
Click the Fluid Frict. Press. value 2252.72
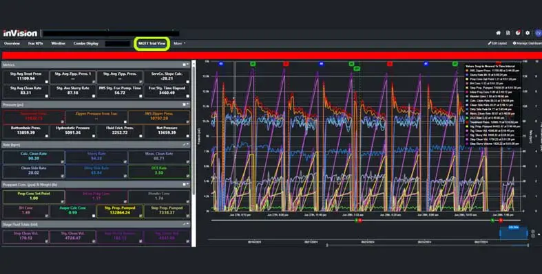pyautogui.click(x=120, y=133)
